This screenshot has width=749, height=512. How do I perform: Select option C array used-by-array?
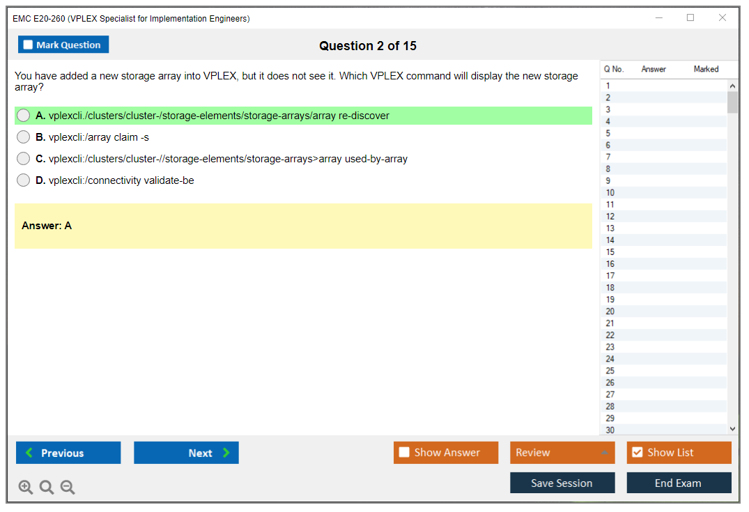tap(24, 159)
